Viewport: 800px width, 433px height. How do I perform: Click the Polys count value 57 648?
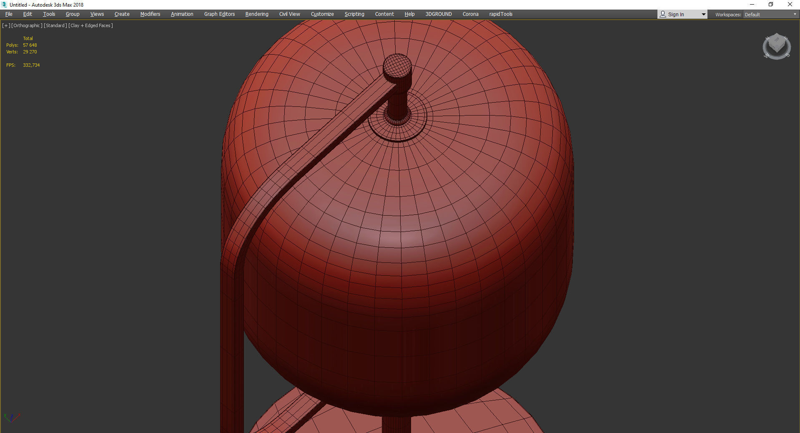pos(30,45)
